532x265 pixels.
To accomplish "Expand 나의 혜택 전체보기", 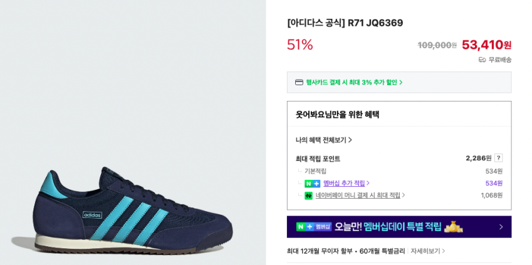I will [x=323, y=140].
